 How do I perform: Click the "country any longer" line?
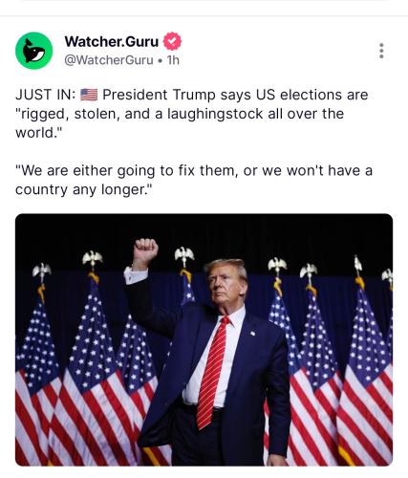(84, 190)
